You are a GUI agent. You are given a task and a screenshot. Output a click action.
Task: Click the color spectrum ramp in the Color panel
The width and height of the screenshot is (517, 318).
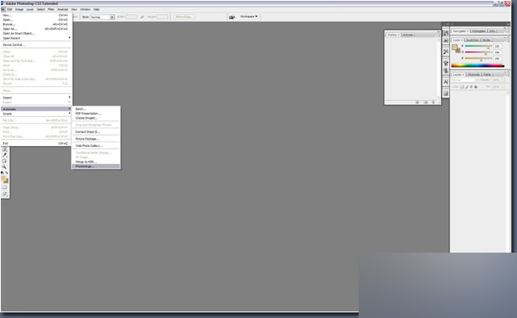point(477,65)
